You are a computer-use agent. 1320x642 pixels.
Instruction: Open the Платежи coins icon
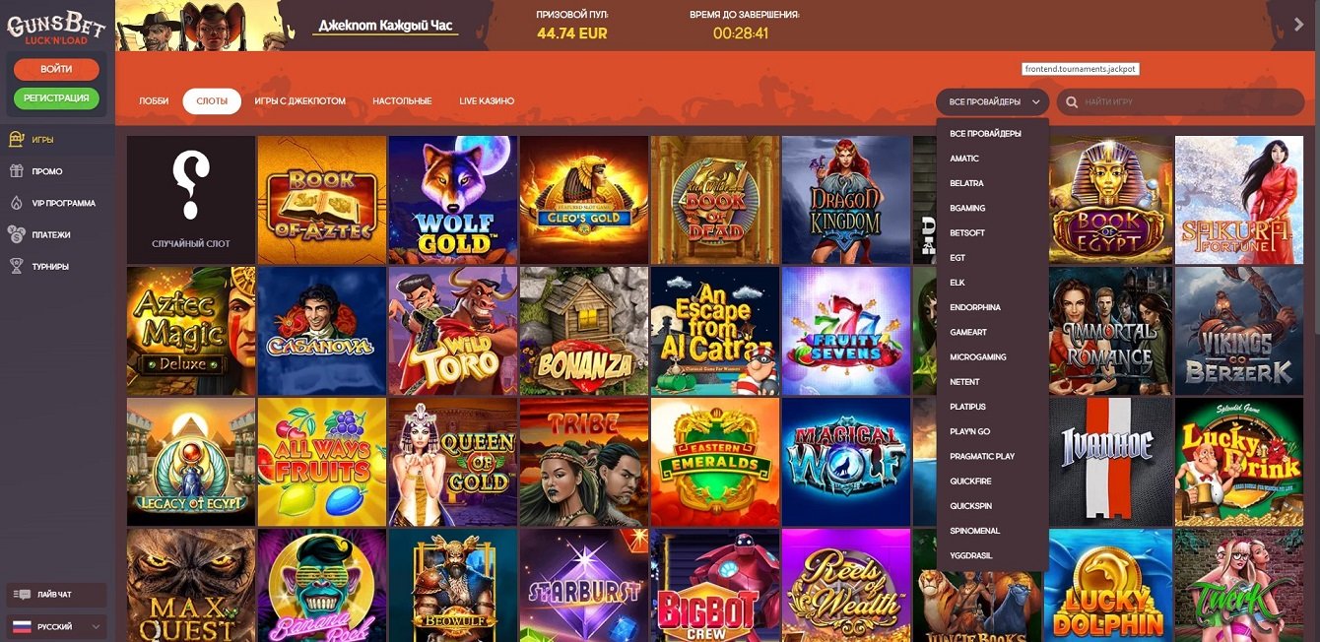click(16, 234)
